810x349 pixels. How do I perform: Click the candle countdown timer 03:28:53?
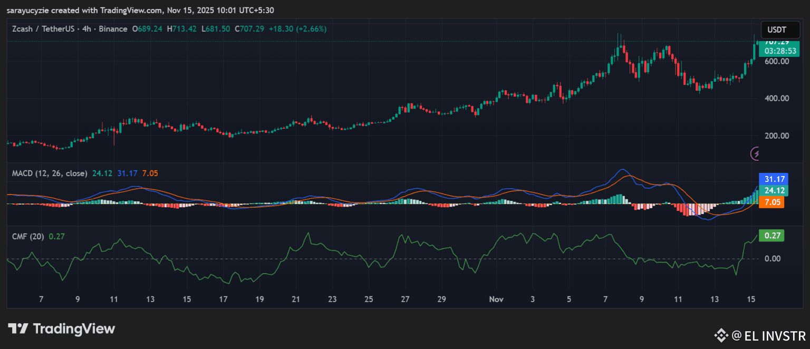[776, 51]
